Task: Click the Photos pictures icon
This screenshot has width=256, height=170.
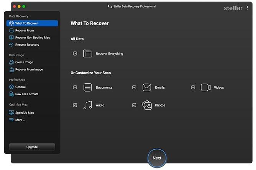Action: click(x=147, y=105)
